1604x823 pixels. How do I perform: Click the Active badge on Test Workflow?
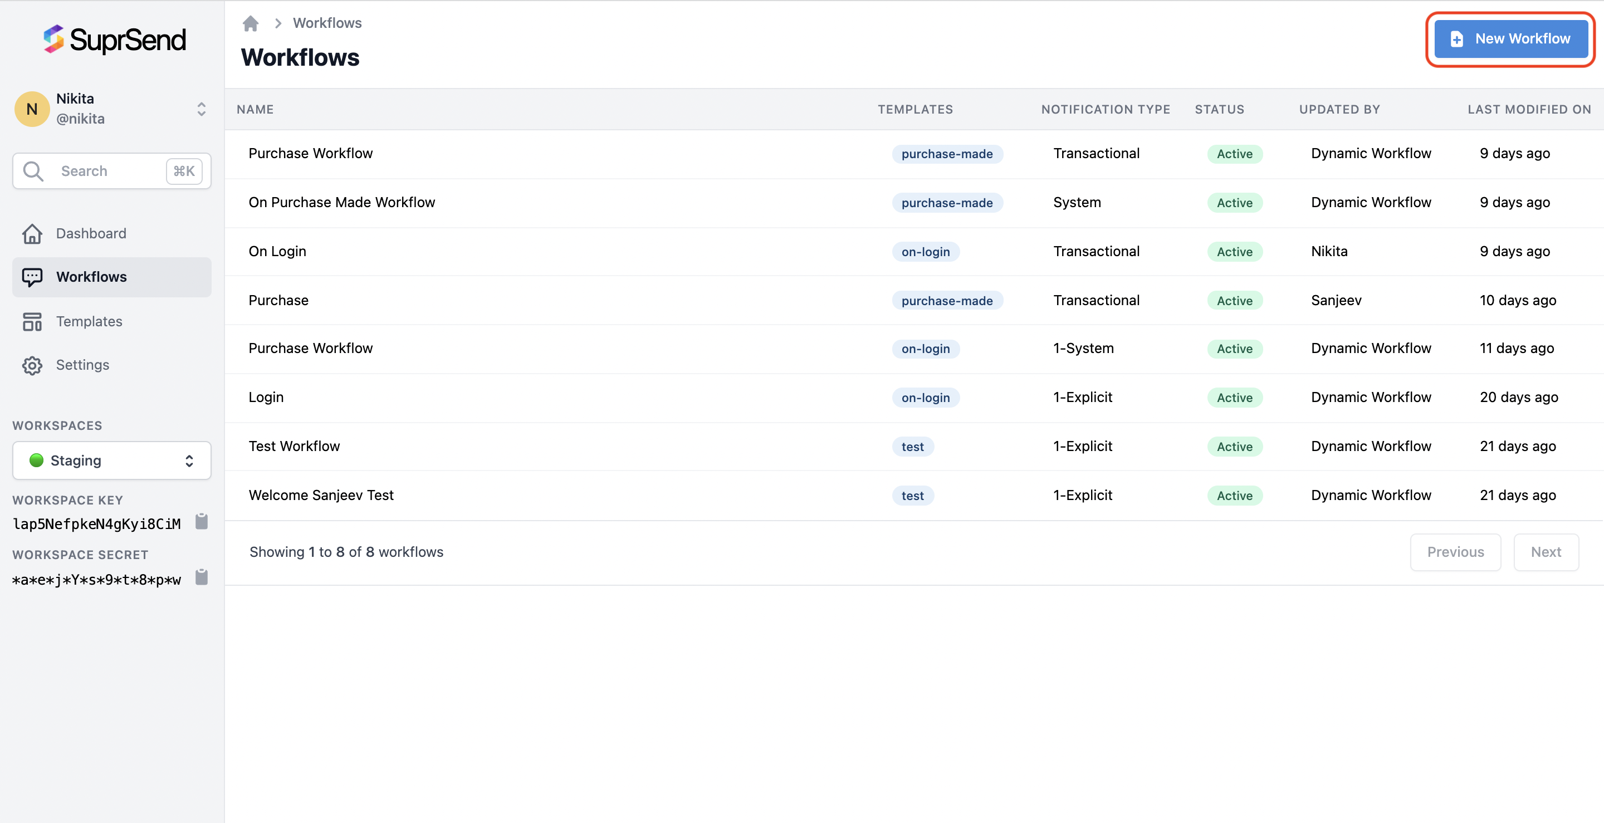[x=1234, y=447]
